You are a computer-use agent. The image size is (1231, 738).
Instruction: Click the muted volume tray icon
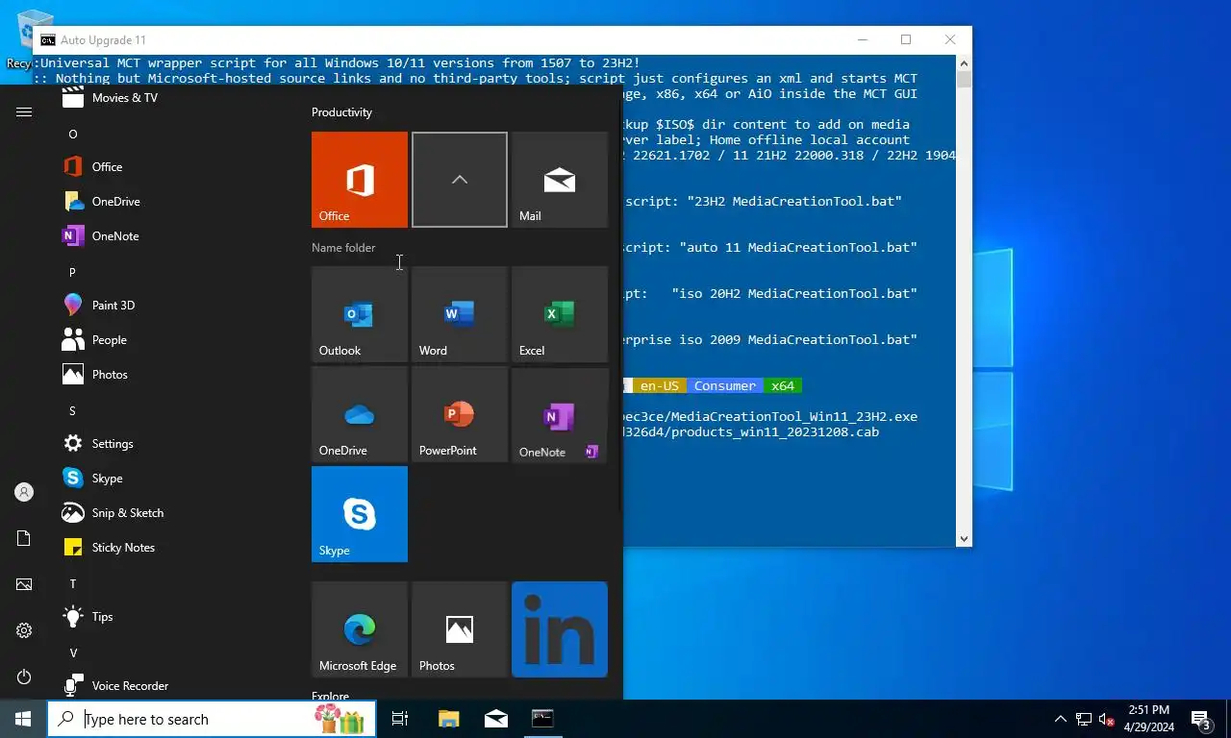(1107, 719)
